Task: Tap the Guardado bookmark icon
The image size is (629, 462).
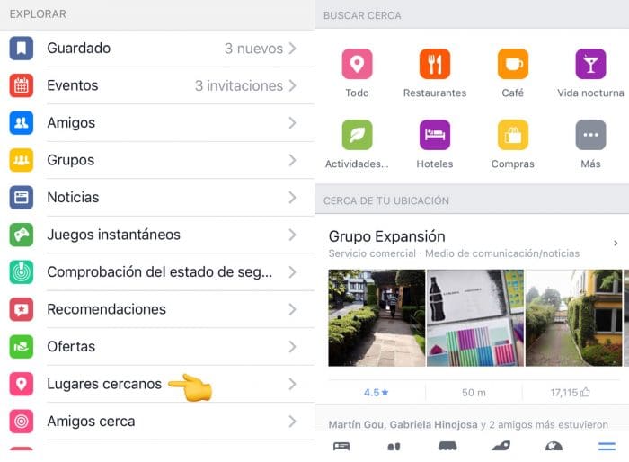Action: (x=22, y=49)
